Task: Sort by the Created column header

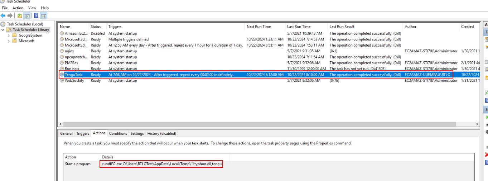Action: [x=469, y=27]
